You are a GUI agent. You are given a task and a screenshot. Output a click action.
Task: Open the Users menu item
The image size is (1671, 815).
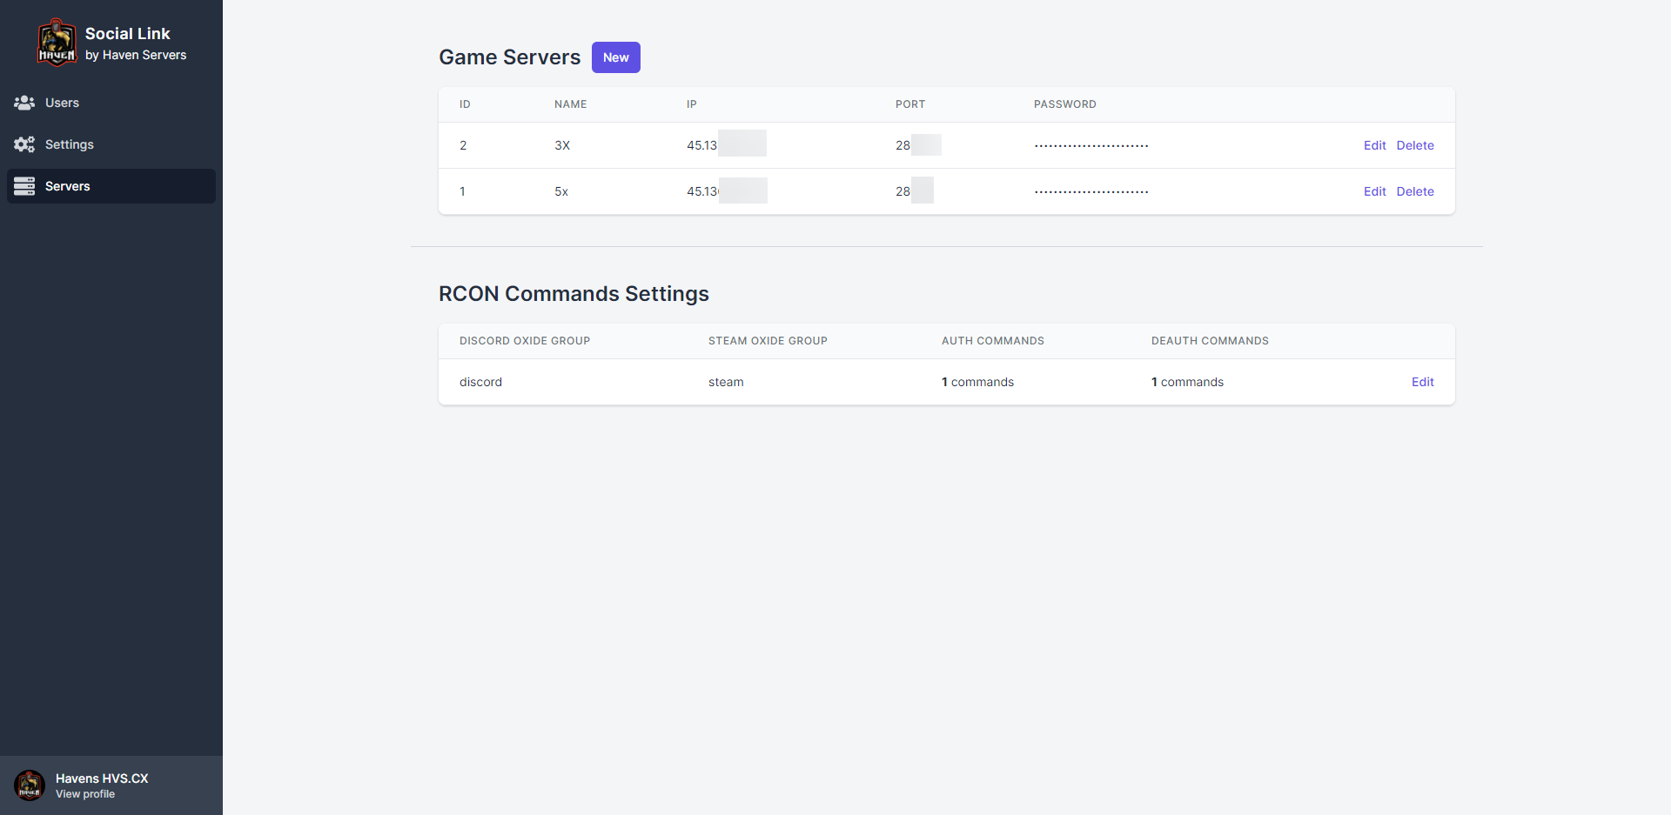point(111,103)
